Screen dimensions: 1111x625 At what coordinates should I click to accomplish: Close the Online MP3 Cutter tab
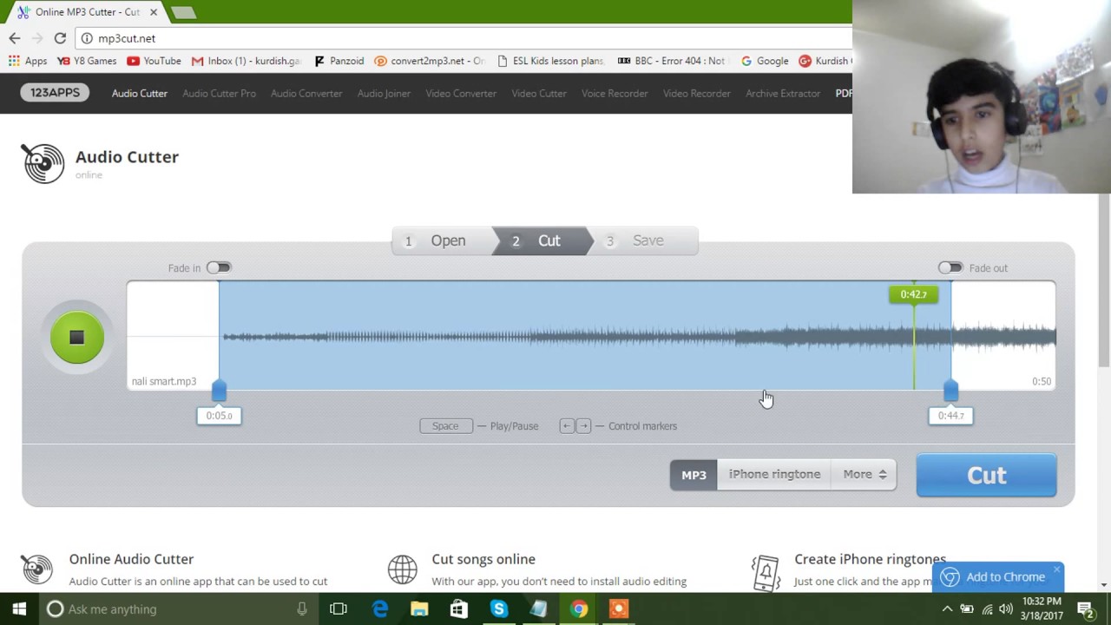point(154,12)
